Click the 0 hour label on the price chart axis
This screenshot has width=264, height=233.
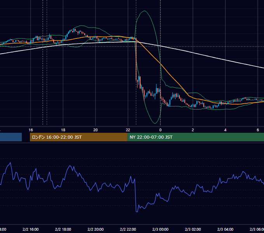pos(160,130)
